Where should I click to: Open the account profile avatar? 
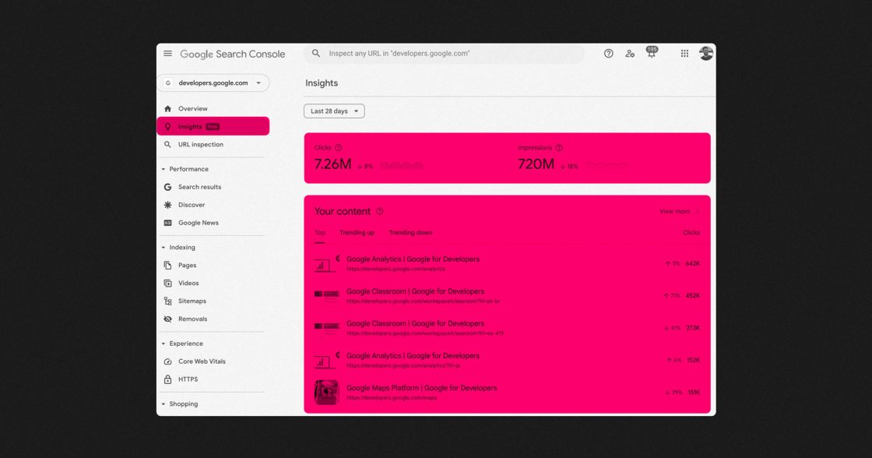tap(705, 54)
